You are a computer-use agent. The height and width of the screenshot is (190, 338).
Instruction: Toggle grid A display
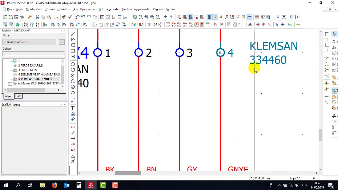pyautogui.click(x=179, y=17)
